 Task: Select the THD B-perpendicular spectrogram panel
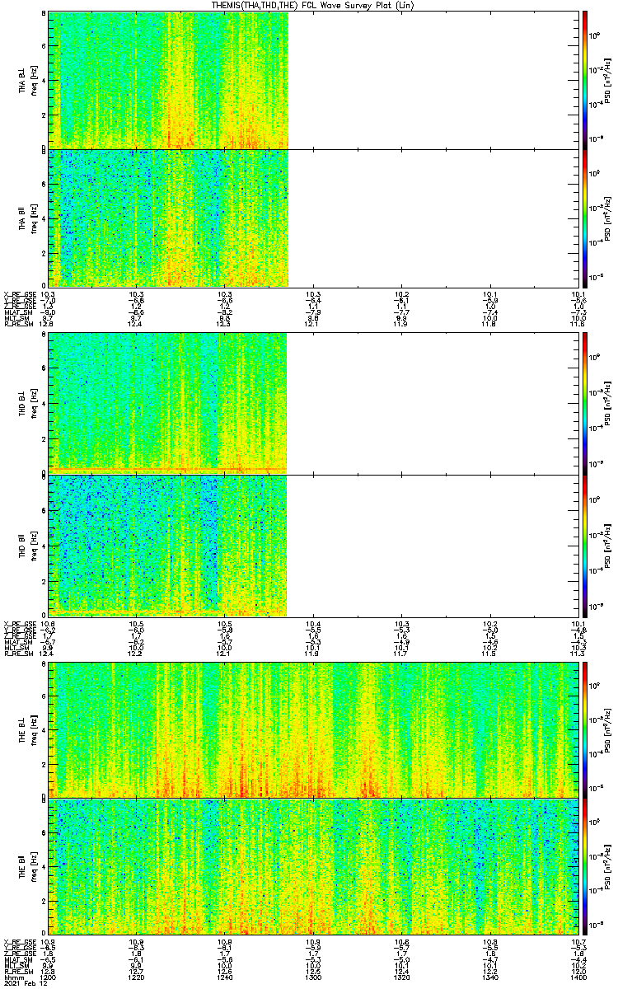coord(312,402)
